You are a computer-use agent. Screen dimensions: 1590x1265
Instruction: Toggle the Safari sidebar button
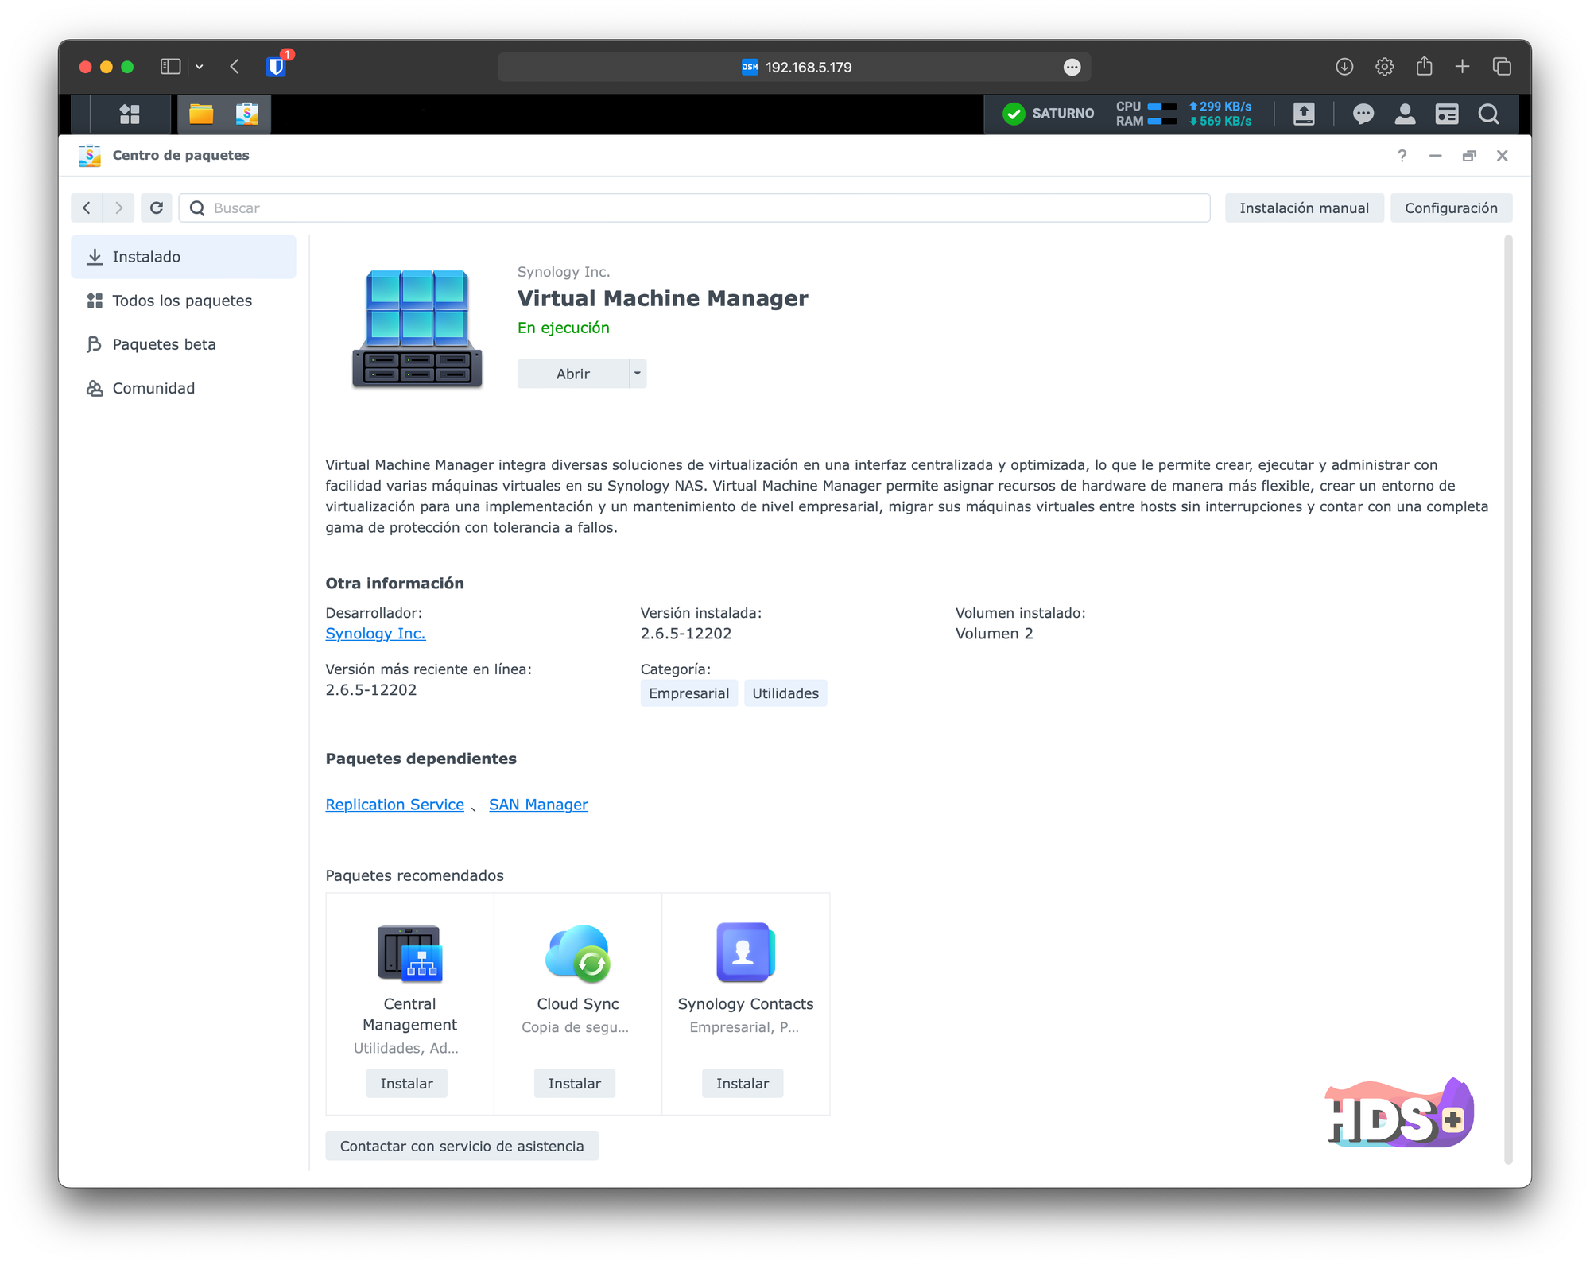pyautogui.click(x=170, y=67)
